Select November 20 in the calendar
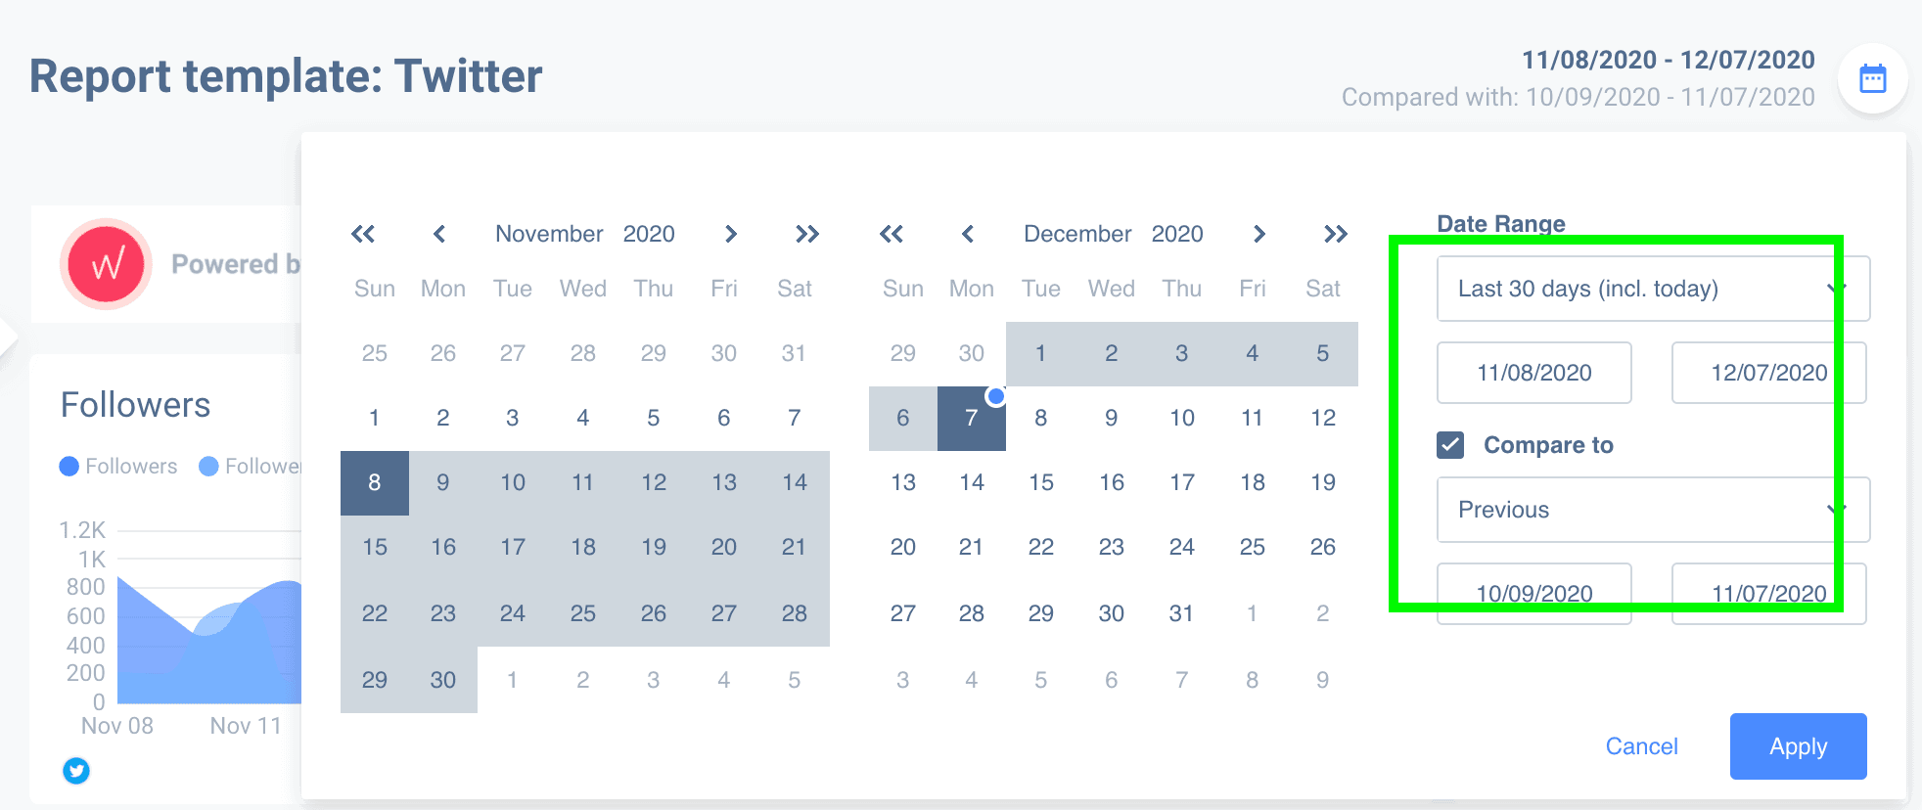Viewport: 1922px width, 810px height. [x=724, y=547]
